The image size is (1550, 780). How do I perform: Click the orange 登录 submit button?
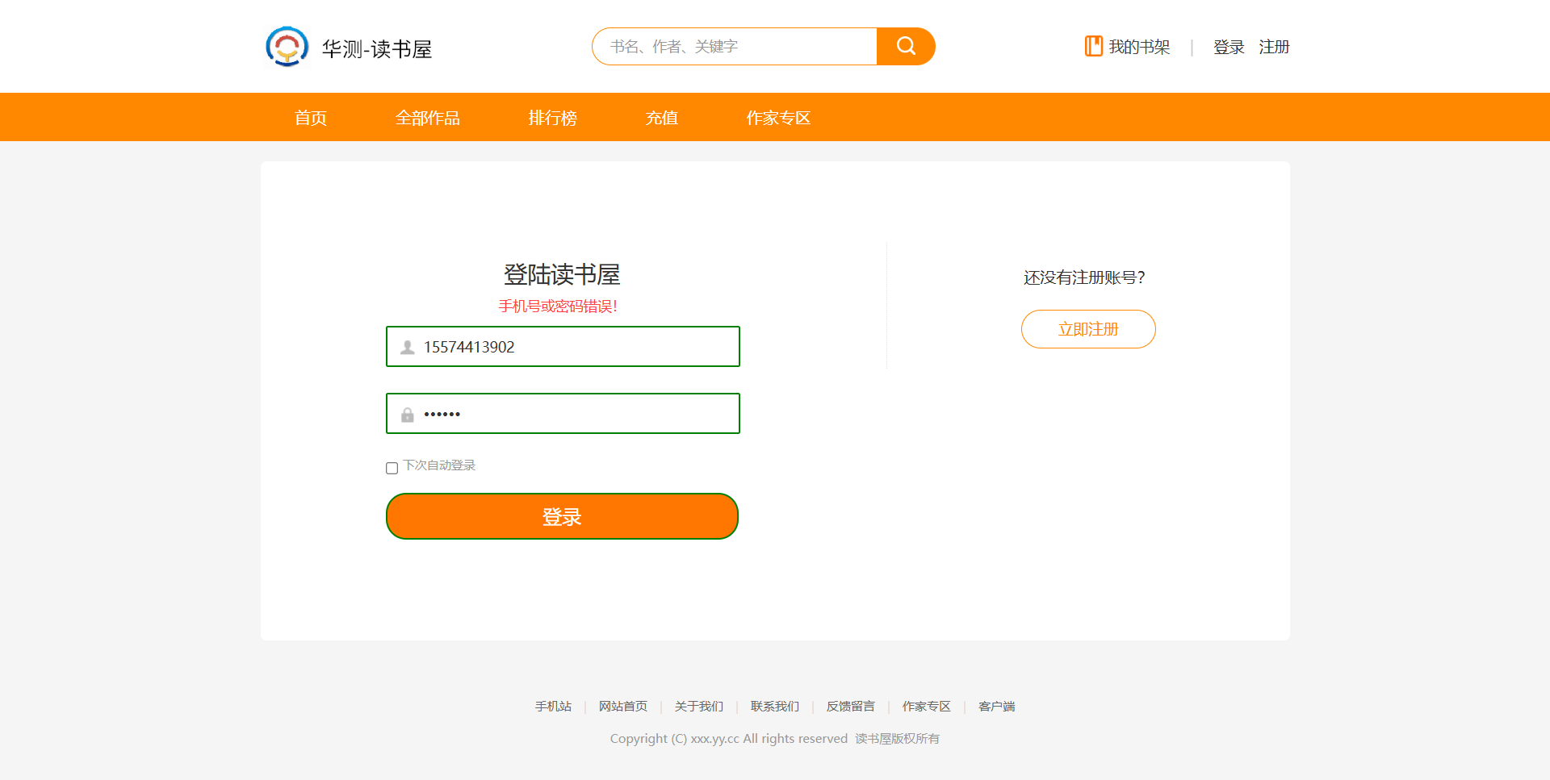(x=562, y=516)
